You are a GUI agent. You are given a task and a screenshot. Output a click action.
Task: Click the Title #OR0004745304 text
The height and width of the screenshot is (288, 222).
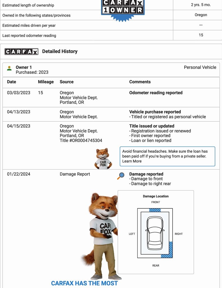pos(81,140)
